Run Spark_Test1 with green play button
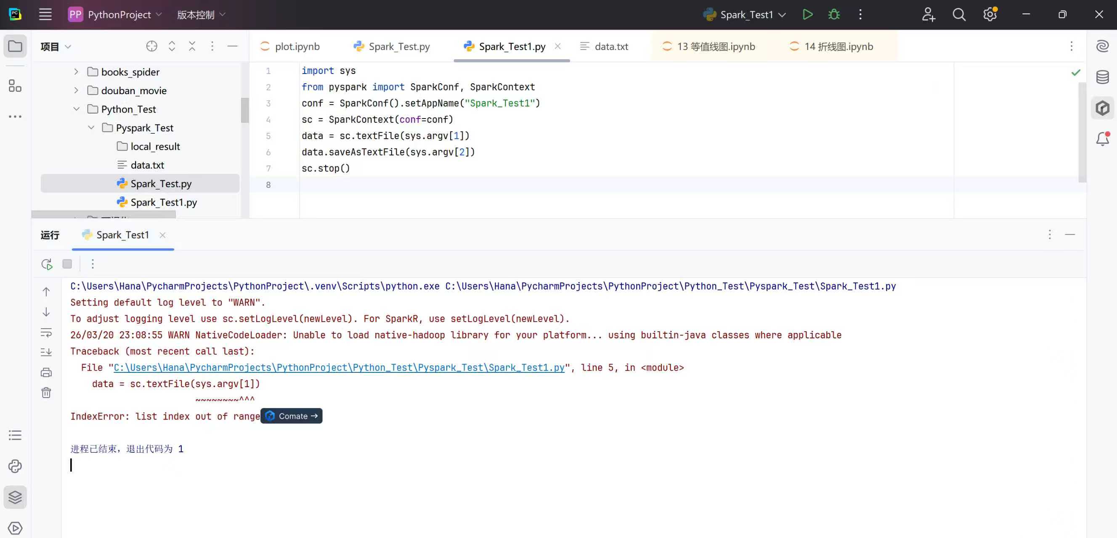Screen dimensions: 1117x538 [807, 15]
